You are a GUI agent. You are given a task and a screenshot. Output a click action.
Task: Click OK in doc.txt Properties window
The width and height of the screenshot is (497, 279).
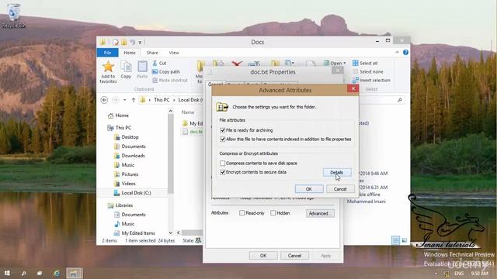click(x=263, y=256)
